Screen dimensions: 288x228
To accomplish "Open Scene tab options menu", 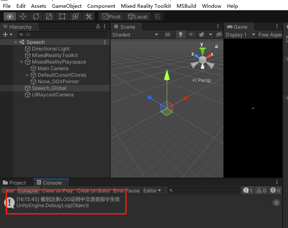I will (218, 27).
